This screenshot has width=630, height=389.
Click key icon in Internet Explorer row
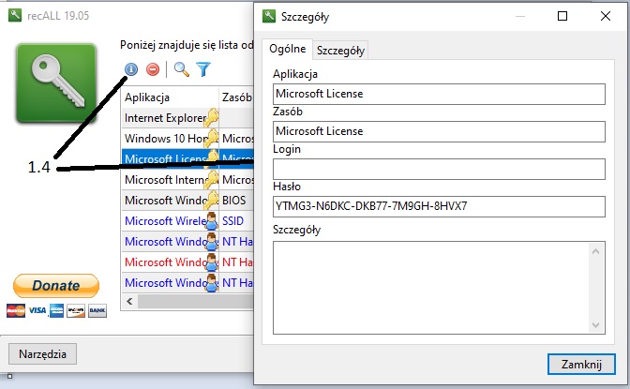click(212, 118)
